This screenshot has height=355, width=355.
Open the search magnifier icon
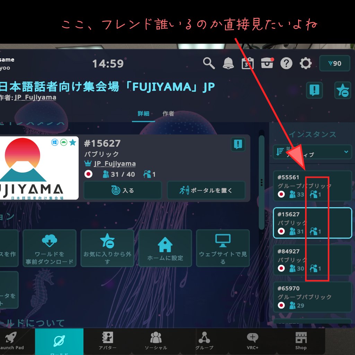(208, 63)
